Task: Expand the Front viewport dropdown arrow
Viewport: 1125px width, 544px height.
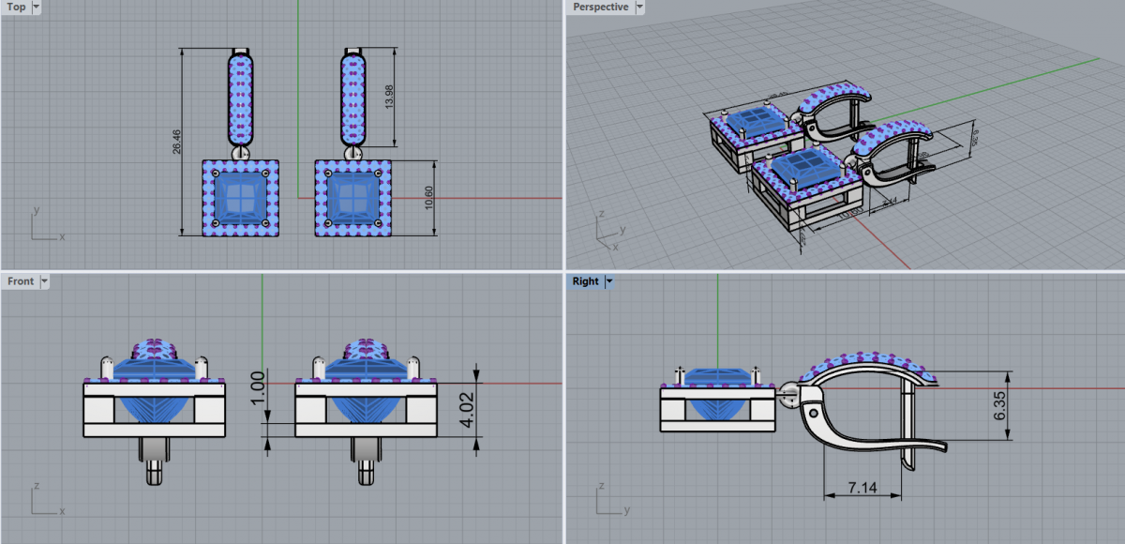Action: pos(44,281)
